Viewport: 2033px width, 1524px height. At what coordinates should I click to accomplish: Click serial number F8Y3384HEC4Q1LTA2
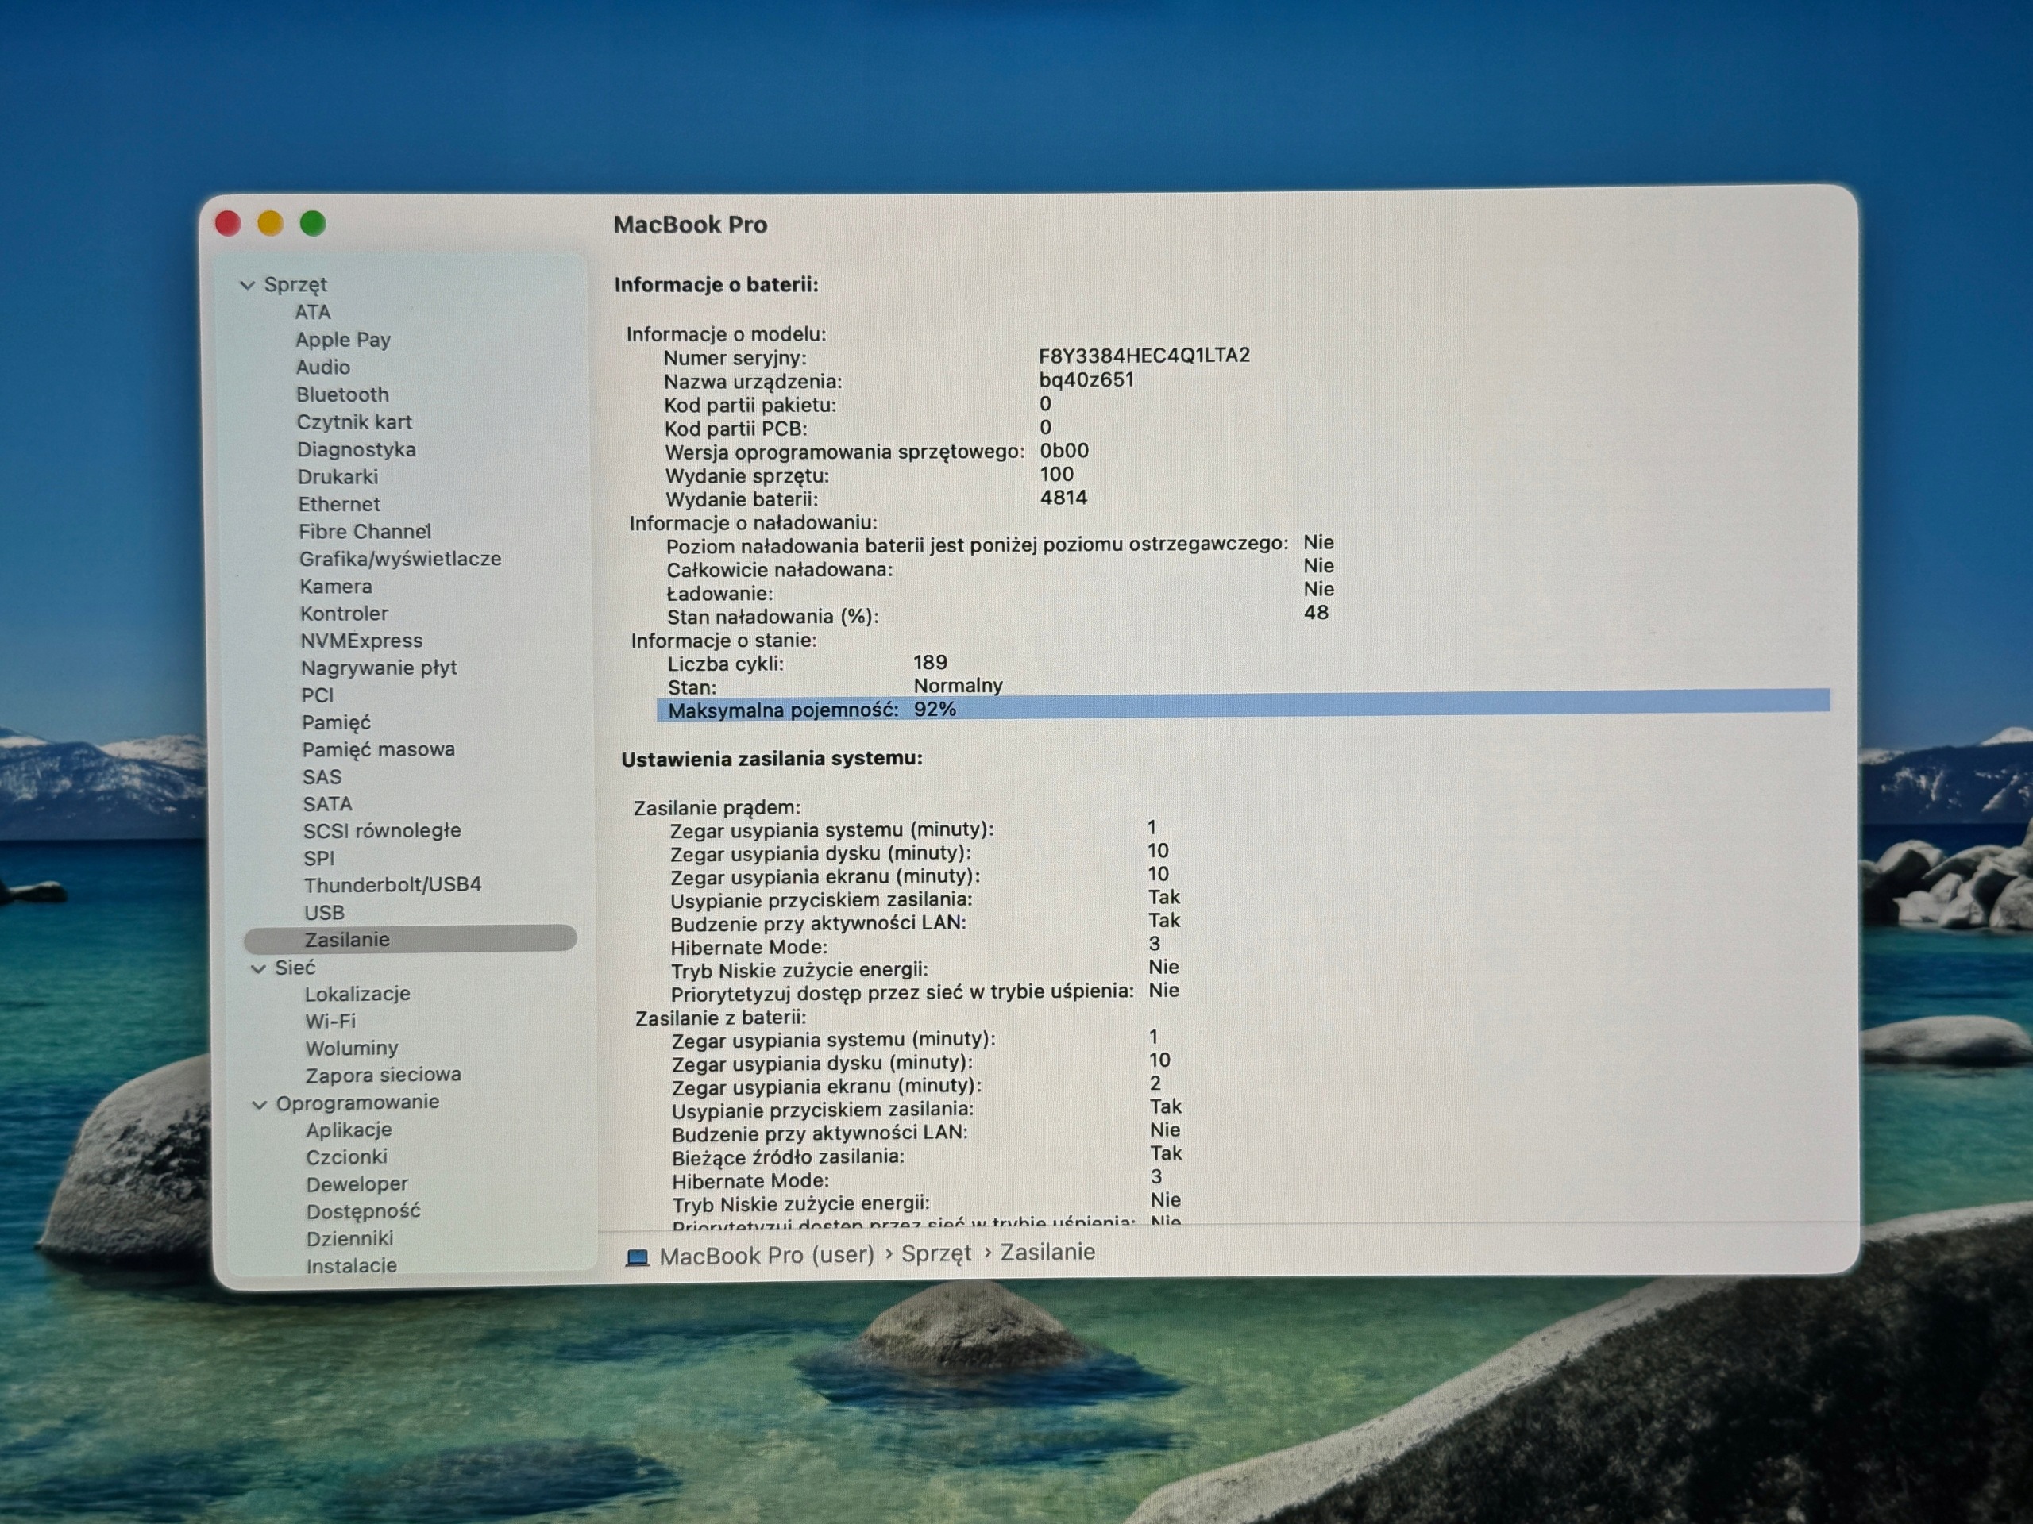point(1144,356)
